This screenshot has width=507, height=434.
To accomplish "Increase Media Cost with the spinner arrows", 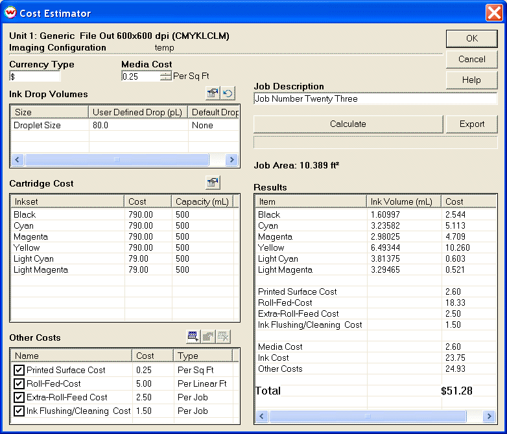I will pyautogui.click(x=165, y=74).
